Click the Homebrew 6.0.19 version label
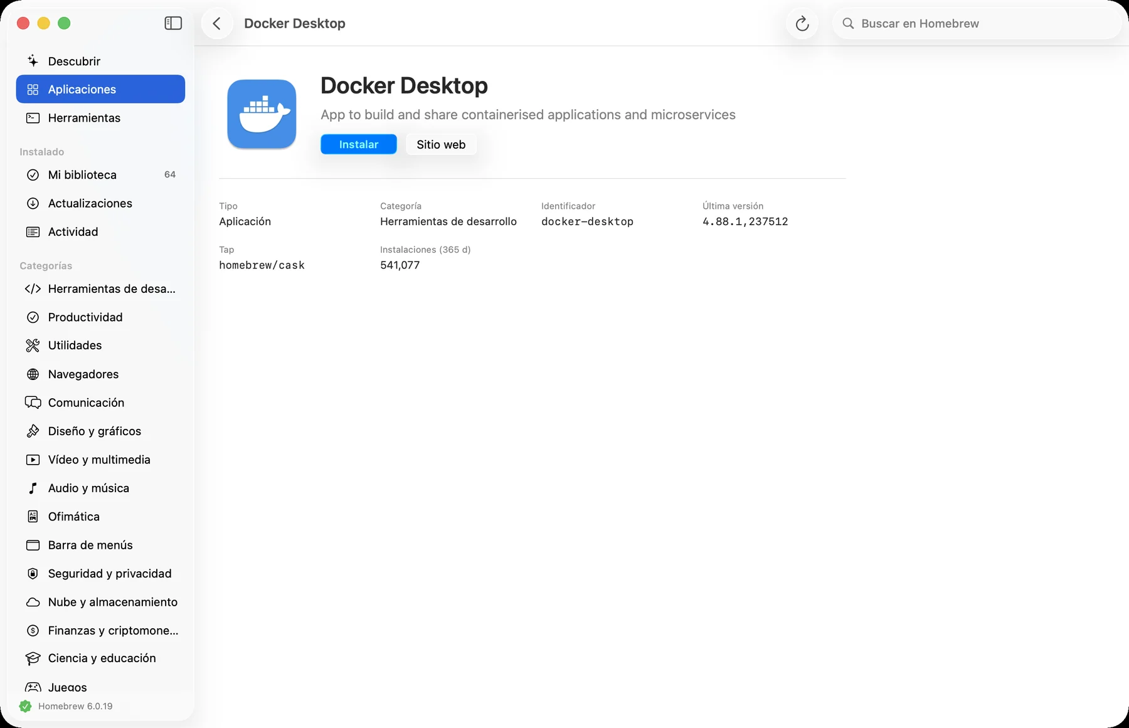The image size is (1129, 728). click(x=75, y=706)
